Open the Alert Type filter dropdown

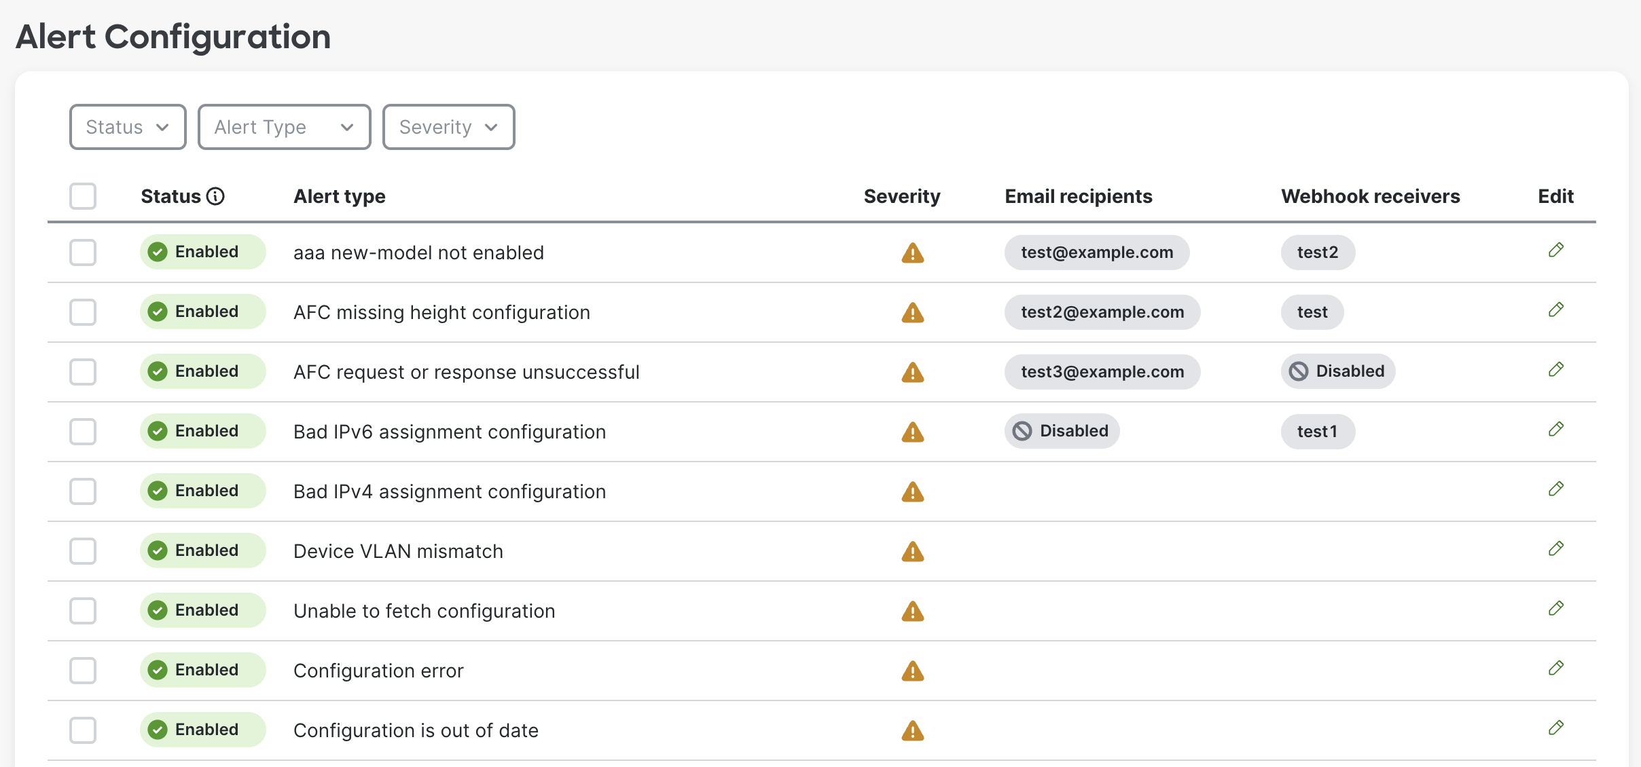click(284, 126)
